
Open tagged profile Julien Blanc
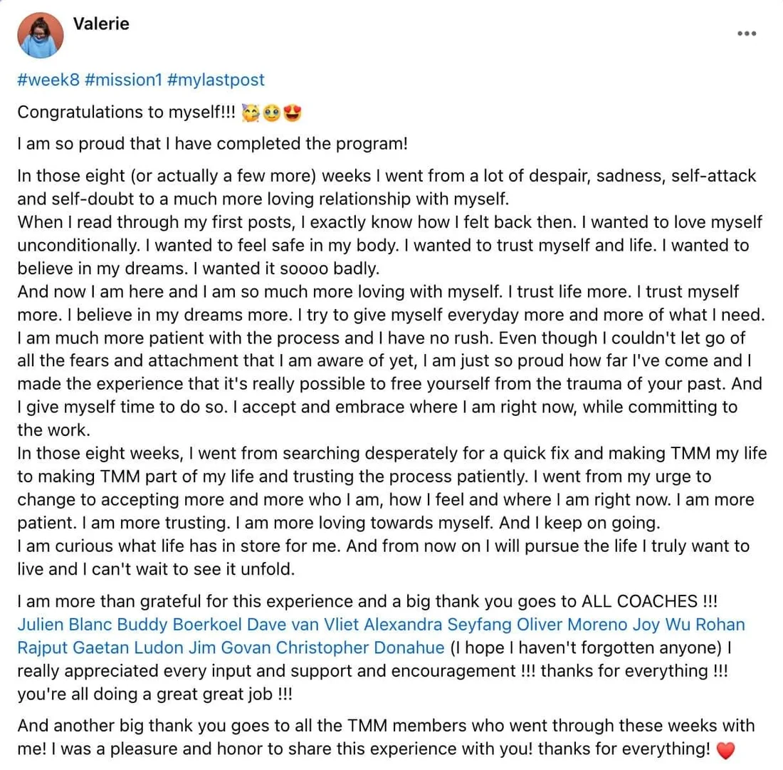[x=65, y=625]
